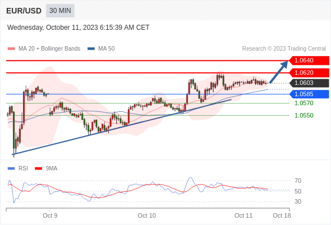Viewport: 331px width, 225px height.
Task: Click the RSI 70 level label
Action: pos(298,181)
